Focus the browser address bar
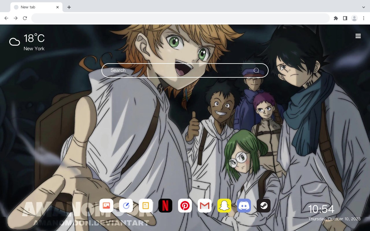This screenshot has height=231, width=370. pos(180,18)
